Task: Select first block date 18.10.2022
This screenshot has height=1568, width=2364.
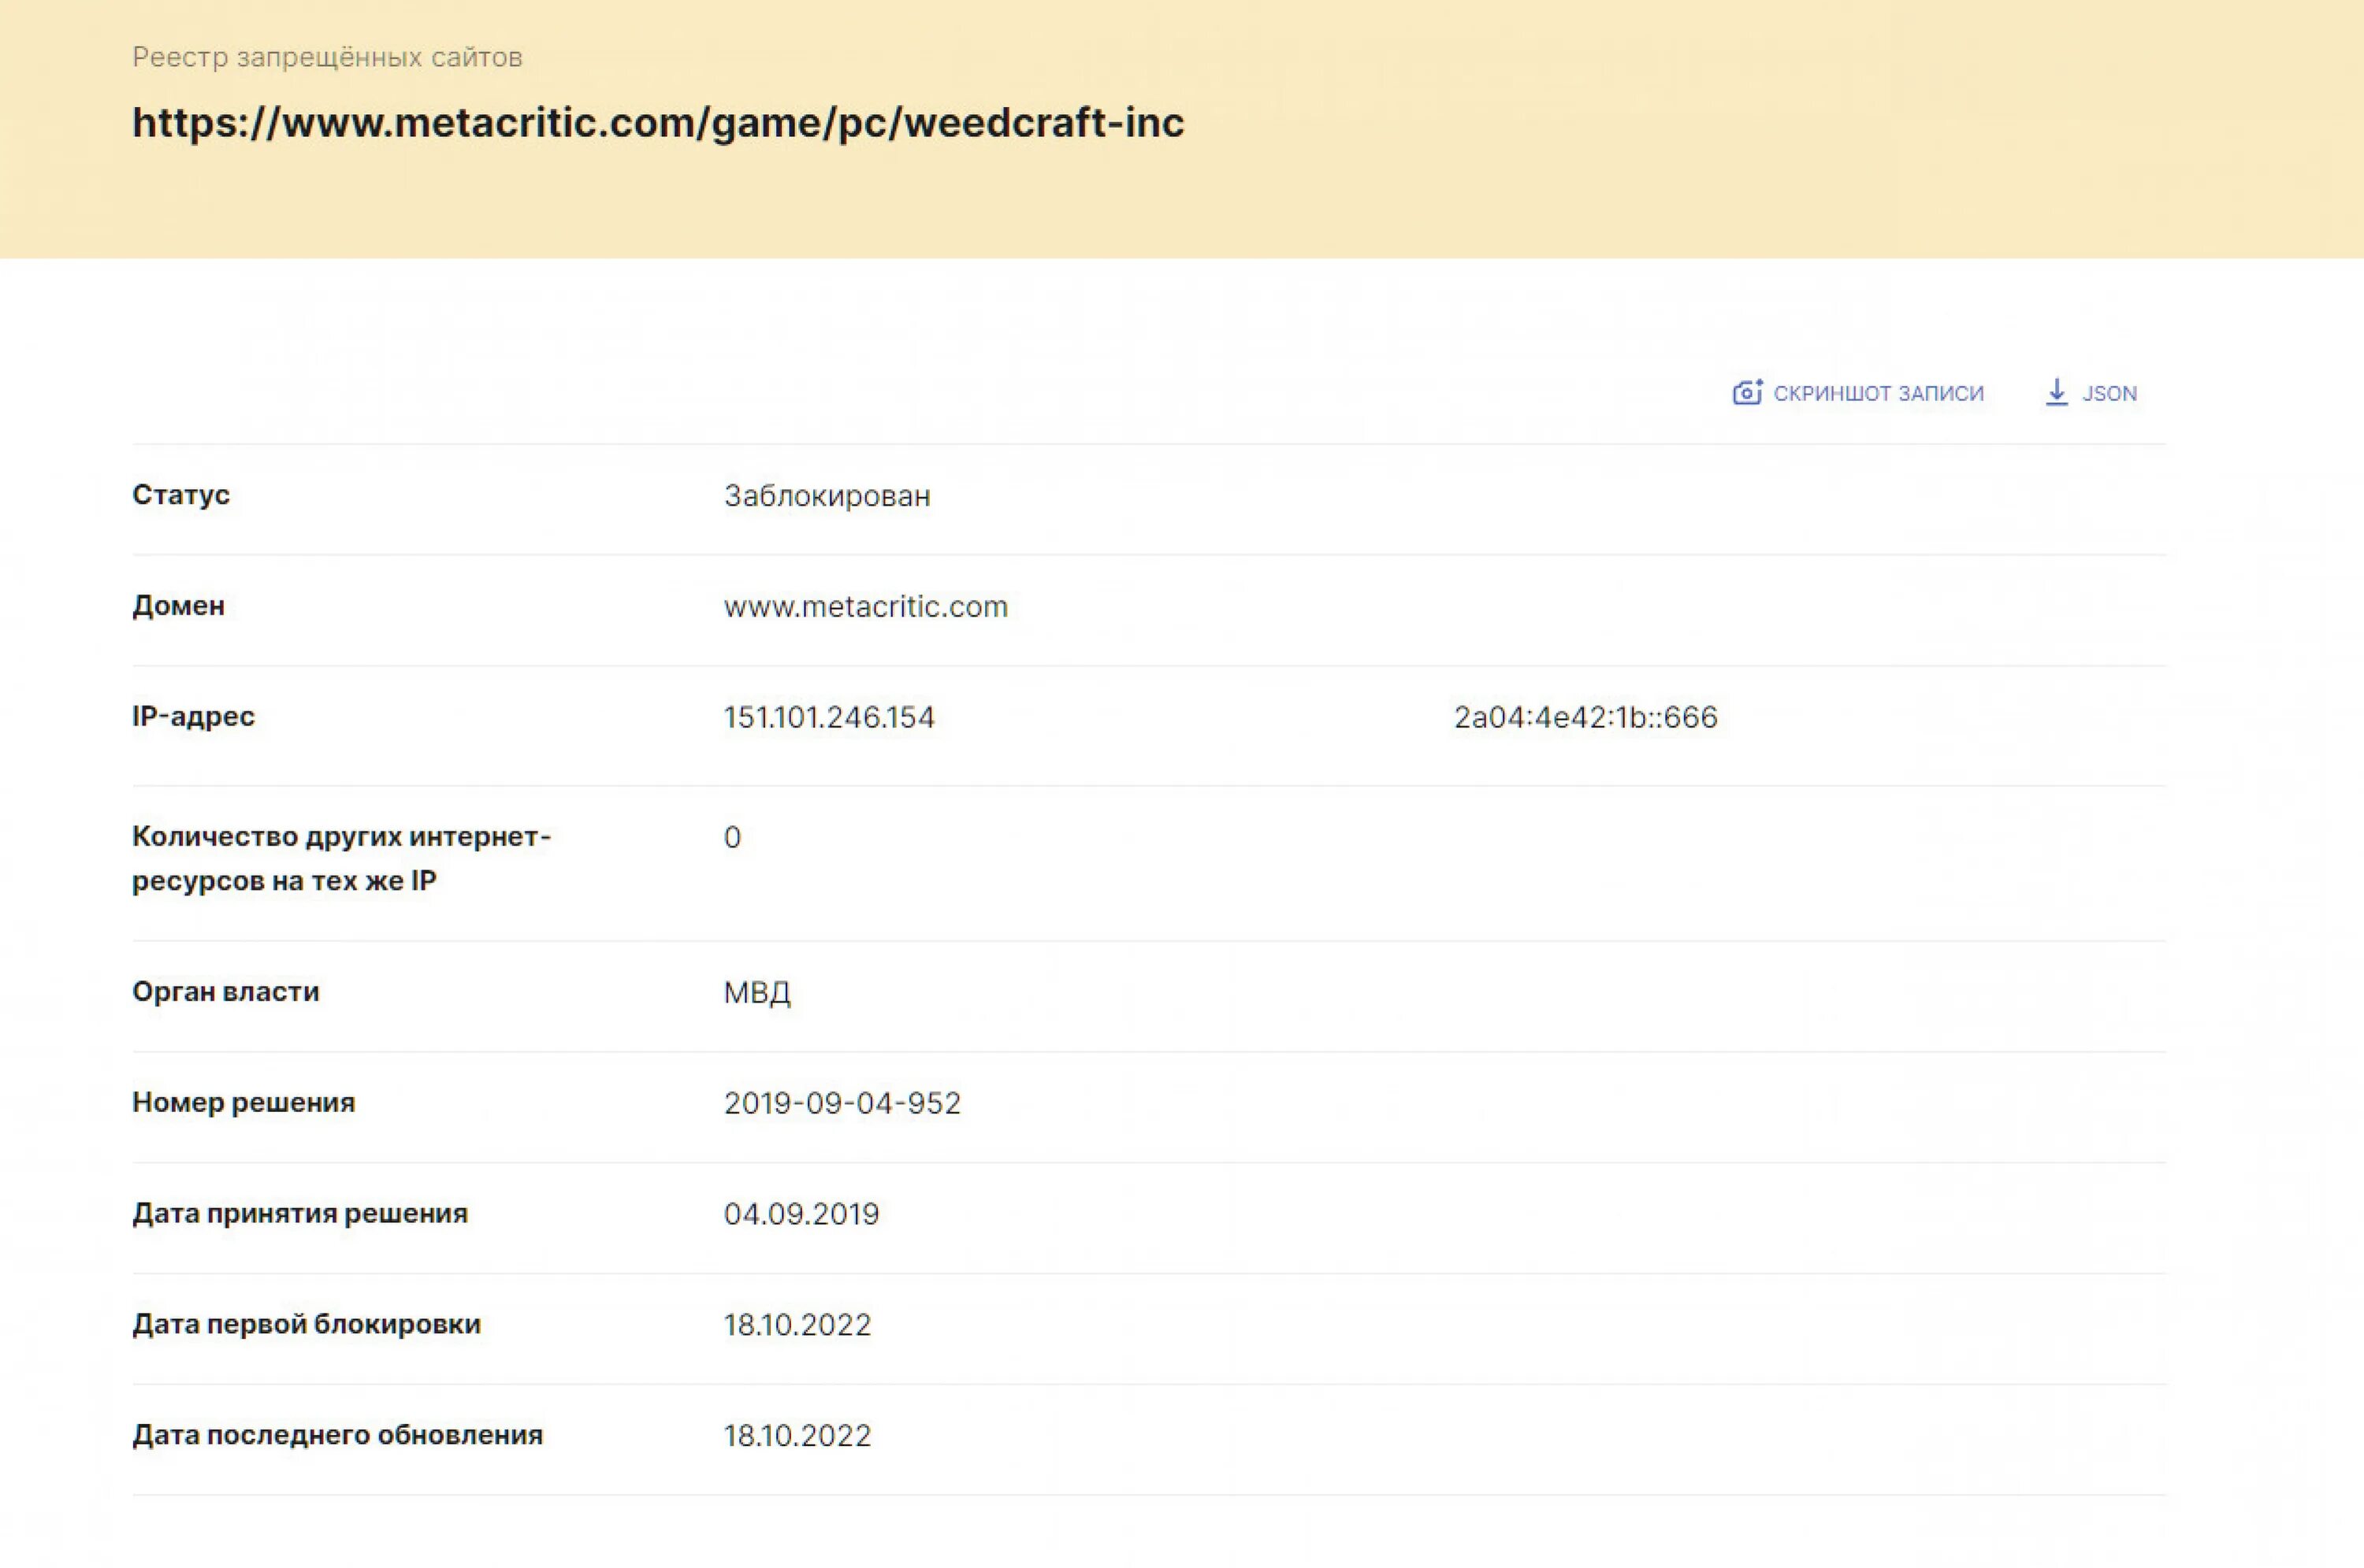Action: click(x=797, y=1325)
